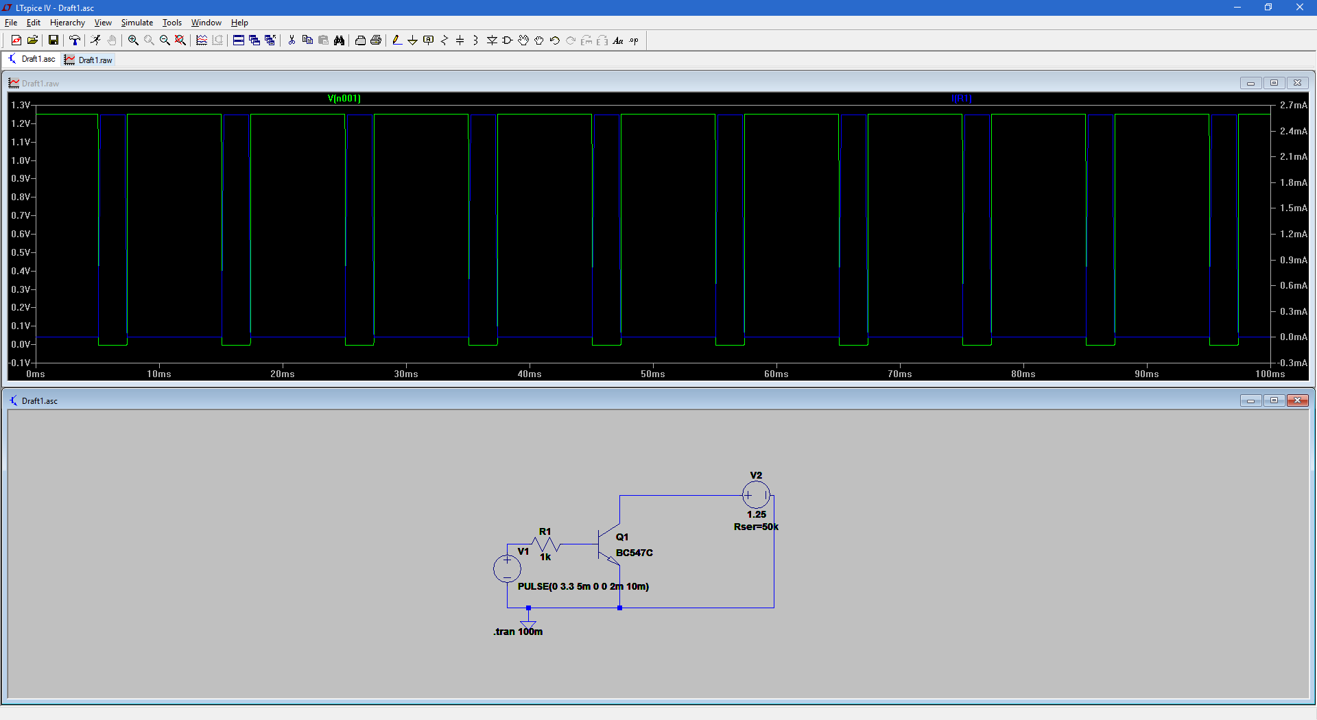Image resolution: width=1317 pixels, height=720 pixels.
Task: Open the Simulate menu
Action: coord(137,23)
